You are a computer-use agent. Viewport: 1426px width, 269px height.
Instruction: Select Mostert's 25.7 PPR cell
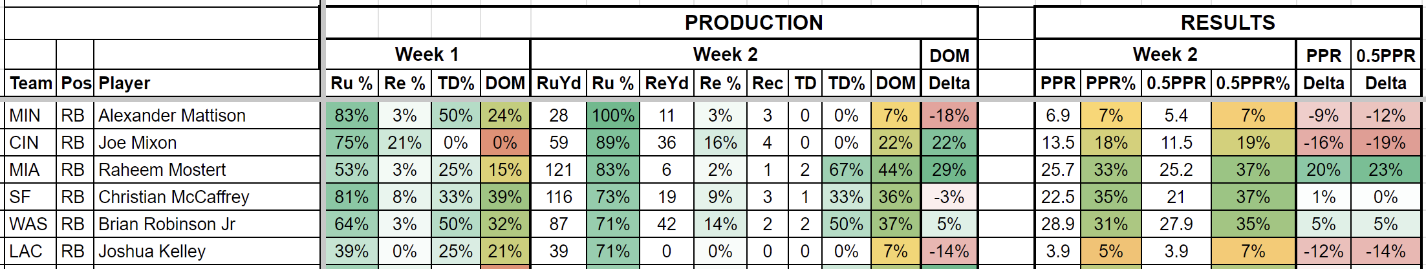pyautogui.click(x=1057, y=170)
